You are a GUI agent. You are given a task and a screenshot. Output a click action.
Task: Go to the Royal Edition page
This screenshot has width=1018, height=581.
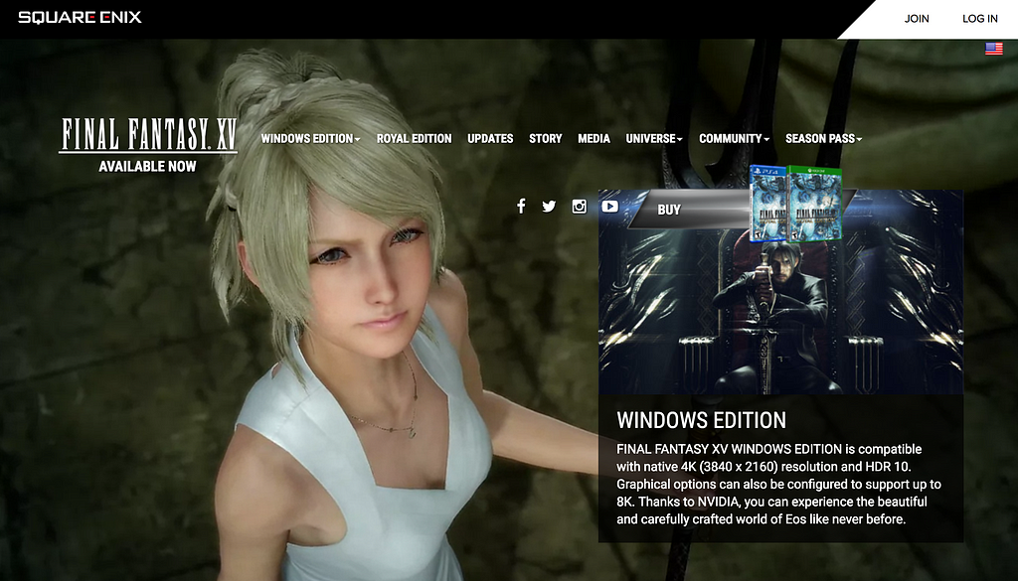pos(415,139)
